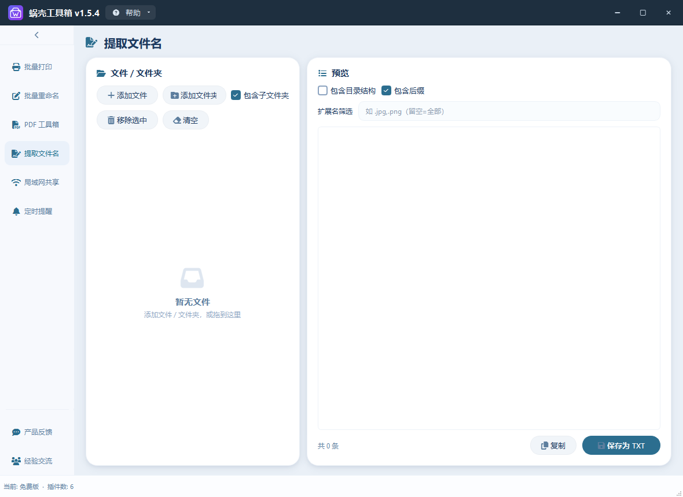Maximize the 蜗壳工具箱 window

click(x=642, y=13)
